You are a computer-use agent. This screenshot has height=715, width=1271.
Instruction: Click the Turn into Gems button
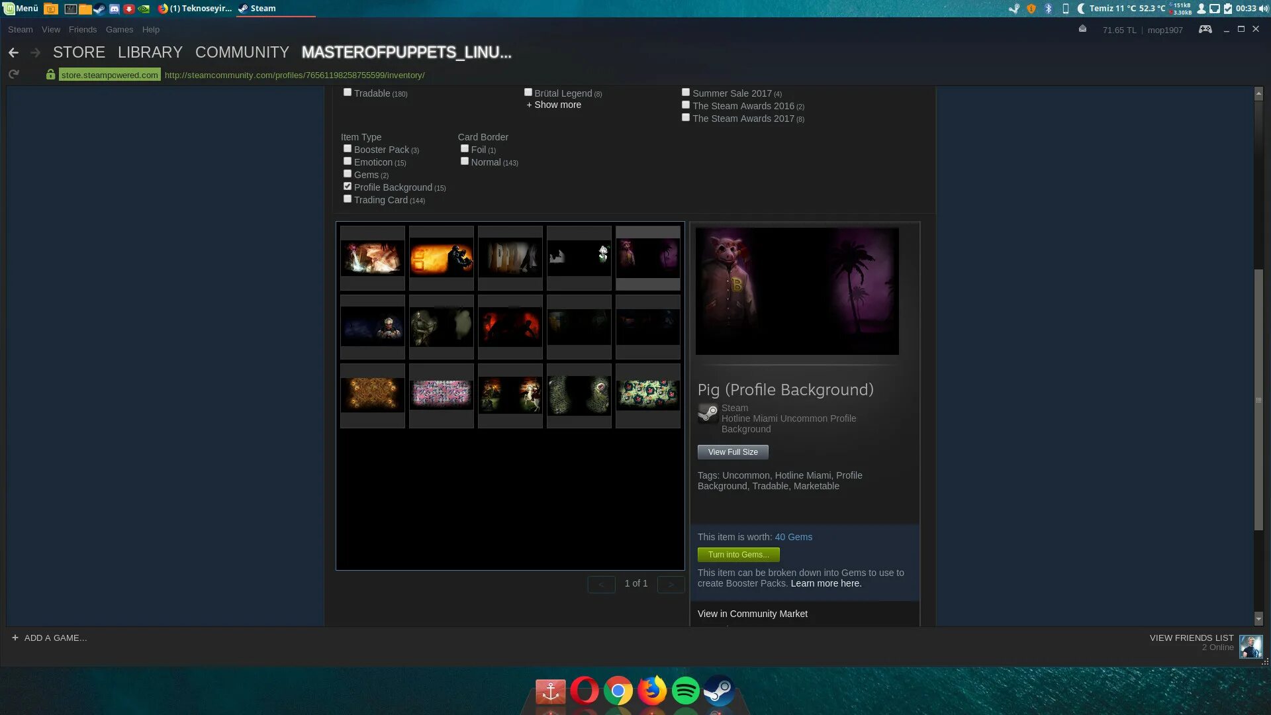tap(739, 555)
